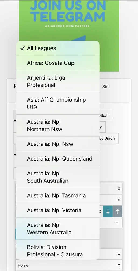Select Australia: Npl Western Australia

pos(58,228)
